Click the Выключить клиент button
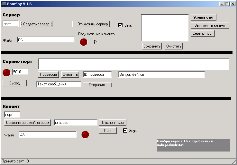This screenshot has width=237, height=165. click(210, 25)
